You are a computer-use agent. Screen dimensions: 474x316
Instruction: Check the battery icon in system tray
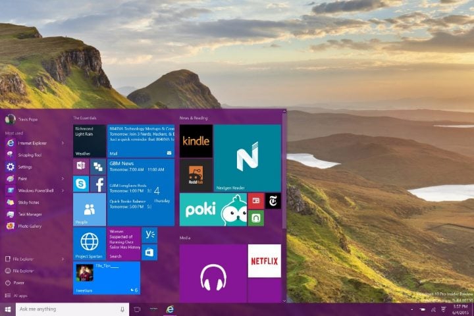point(423,309)
